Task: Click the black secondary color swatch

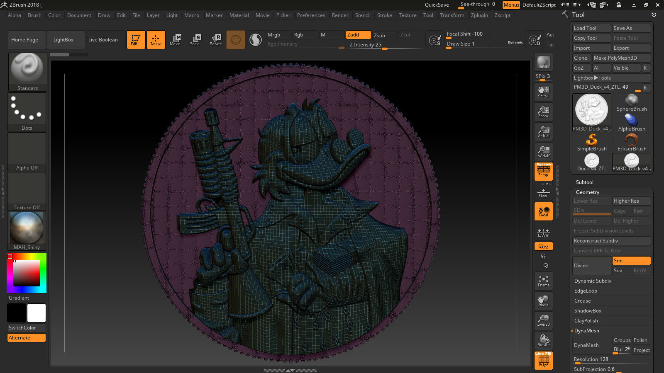Action: (x=17, y=313)
